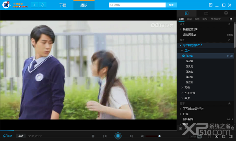Delete with the trash icon

pos(232,128)
